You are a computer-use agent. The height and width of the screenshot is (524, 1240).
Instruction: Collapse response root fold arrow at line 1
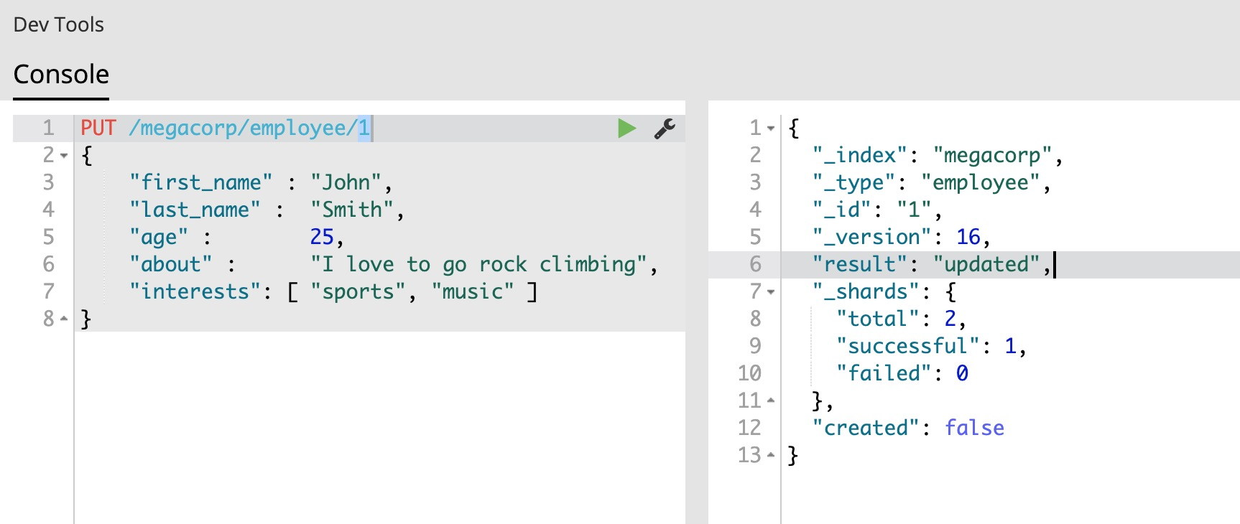pos(771,128)
